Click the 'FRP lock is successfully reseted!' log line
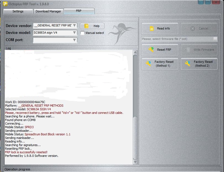 (26, 152)
